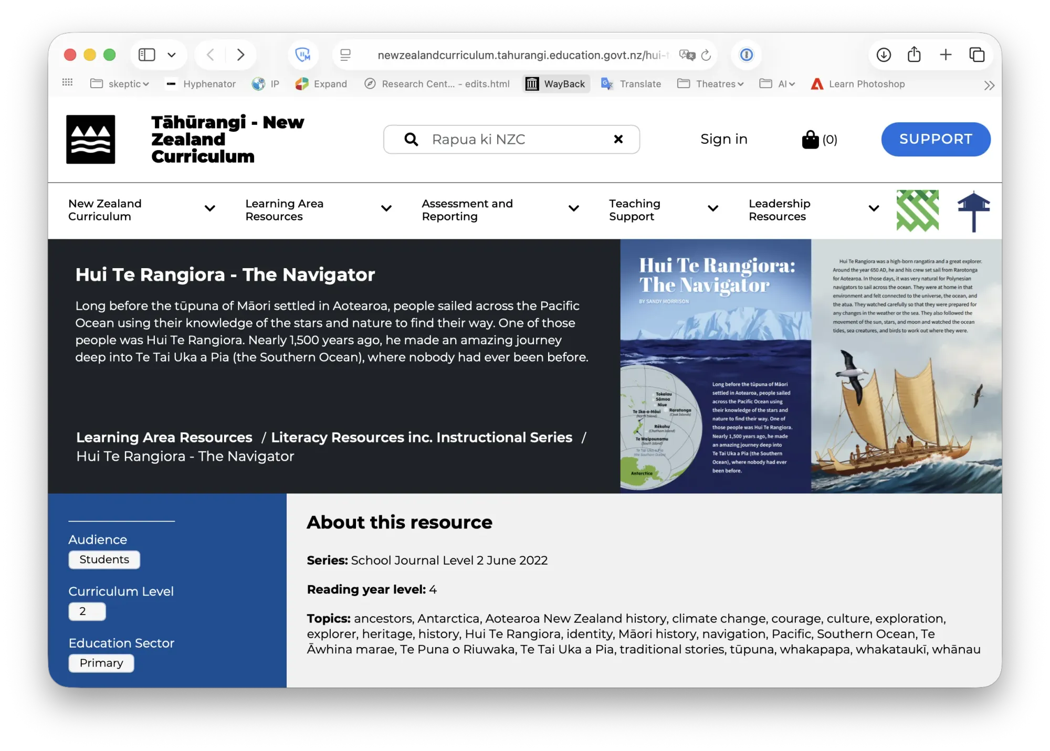Show Safari downloads
The image size is (1050, 751).
884,55
